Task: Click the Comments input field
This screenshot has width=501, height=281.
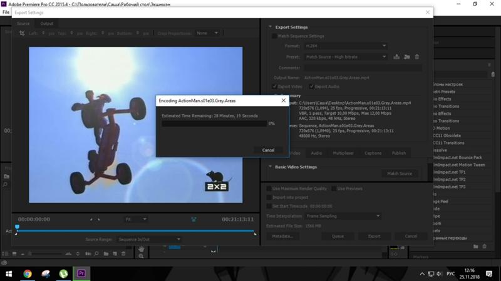Action: (363, 67)
